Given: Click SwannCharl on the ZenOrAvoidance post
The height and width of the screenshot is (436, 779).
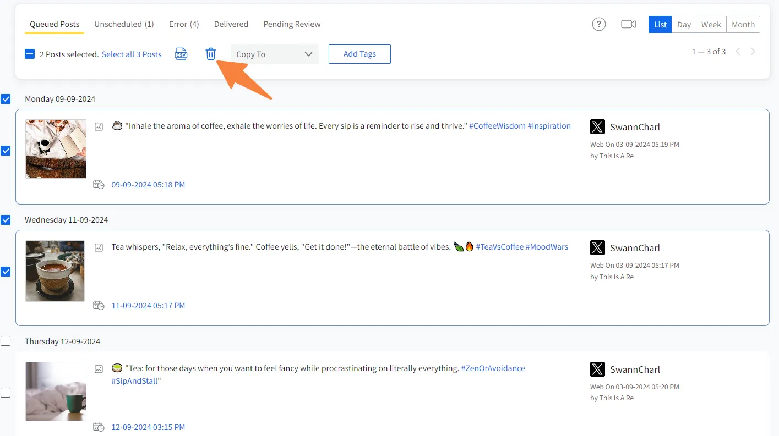Looking at the screenshot, I should tap(635, 369).
